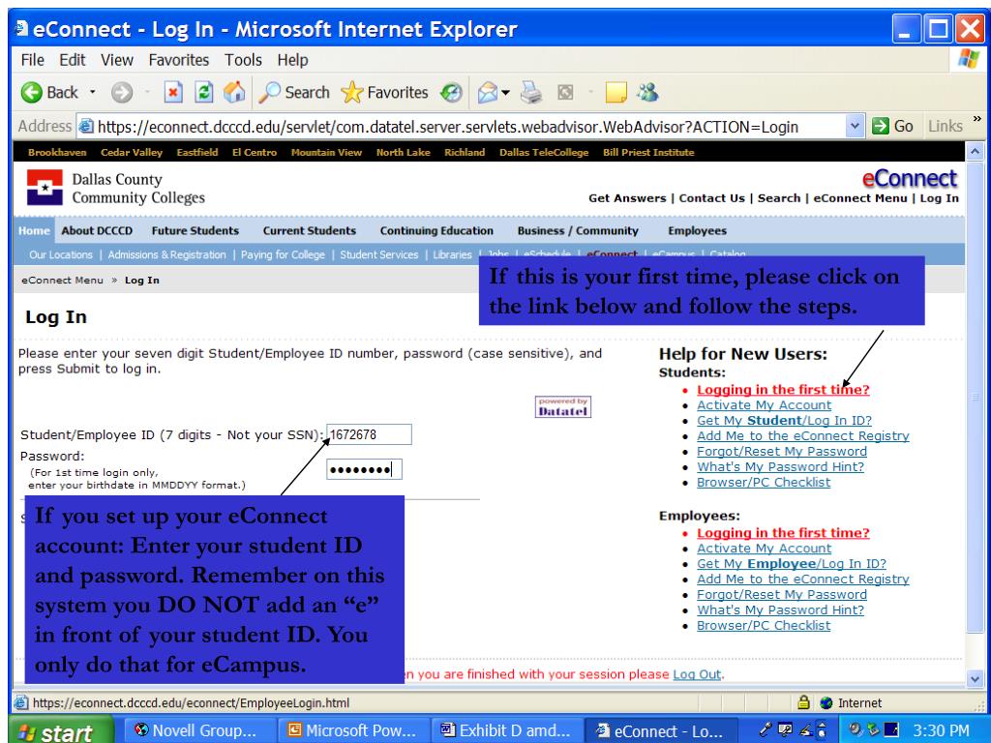Select Current Students navigation tab

click(310, 230)
